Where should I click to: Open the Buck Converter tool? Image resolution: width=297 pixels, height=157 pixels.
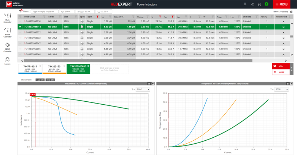coord(7,17)
